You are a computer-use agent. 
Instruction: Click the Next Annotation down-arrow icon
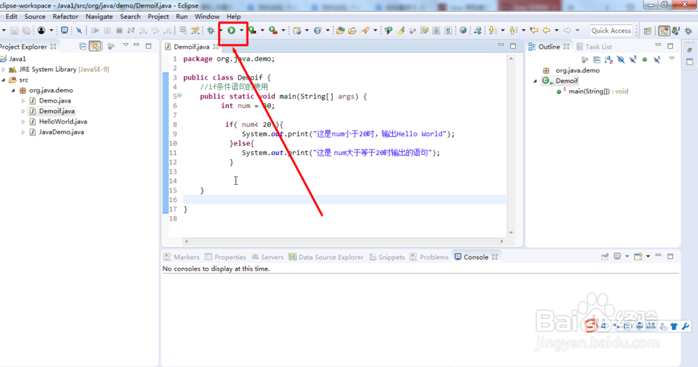492,30
